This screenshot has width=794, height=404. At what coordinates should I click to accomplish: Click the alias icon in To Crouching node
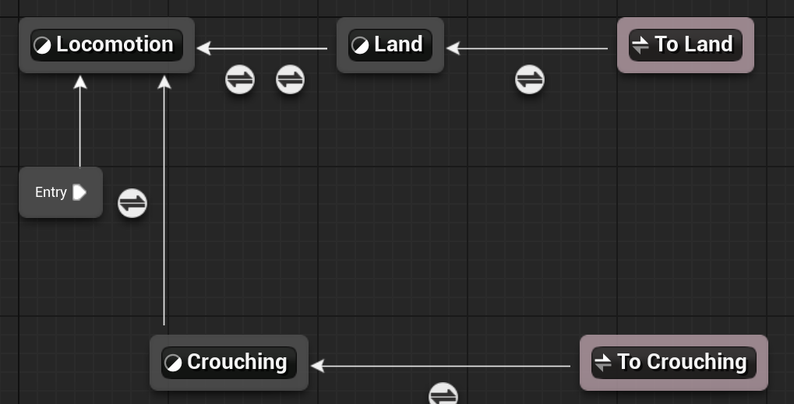tap(603, 363)
